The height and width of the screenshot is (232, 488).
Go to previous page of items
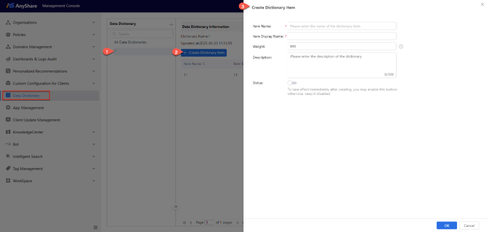pos(190,222)
